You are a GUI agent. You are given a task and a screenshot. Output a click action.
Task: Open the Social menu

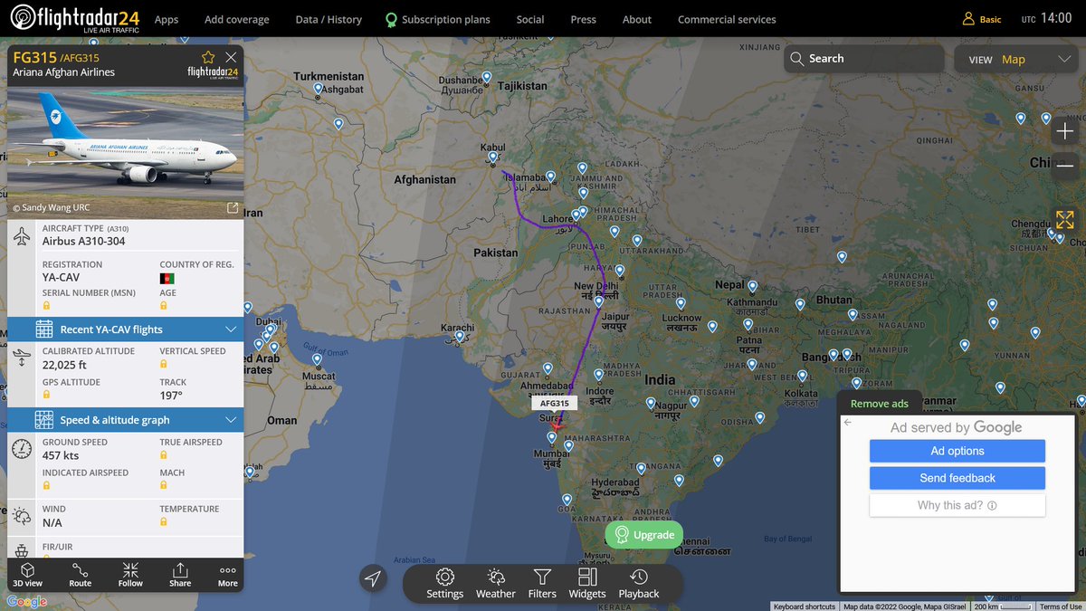[x=530, y=19]
